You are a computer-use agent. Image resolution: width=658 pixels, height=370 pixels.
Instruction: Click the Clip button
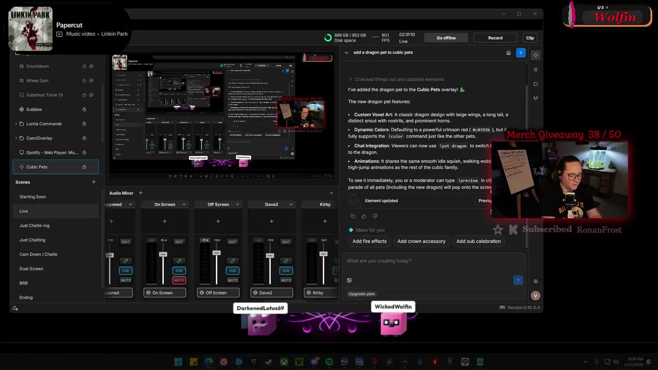click(x=530, y=38)
